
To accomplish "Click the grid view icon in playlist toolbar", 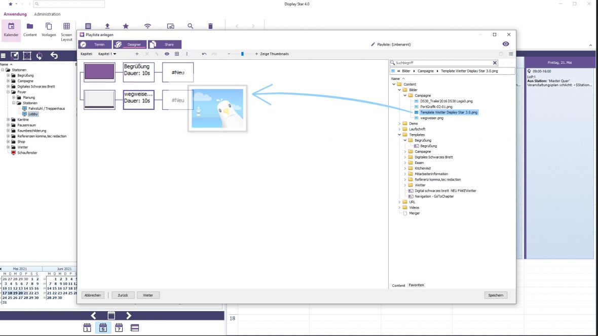I will click(x=177, y=54).
